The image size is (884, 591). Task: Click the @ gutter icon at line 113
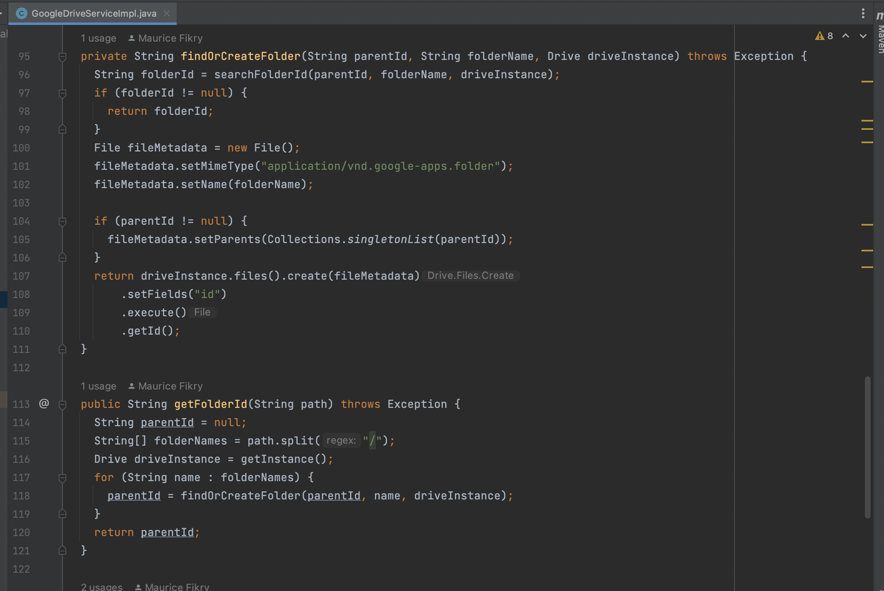point(44,404)
